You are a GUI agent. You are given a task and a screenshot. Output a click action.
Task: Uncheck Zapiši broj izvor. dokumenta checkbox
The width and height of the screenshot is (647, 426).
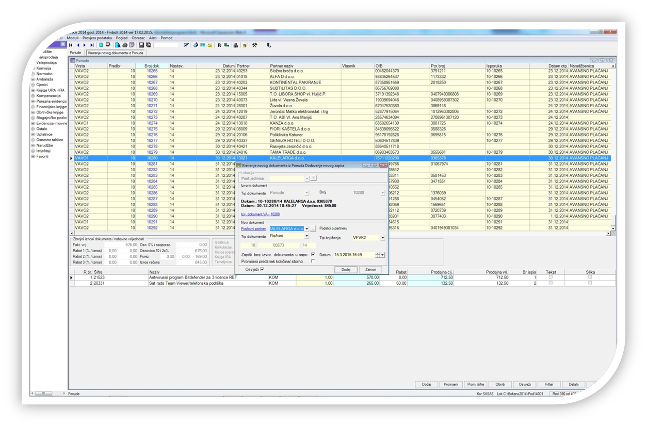(x=313, y=254)
